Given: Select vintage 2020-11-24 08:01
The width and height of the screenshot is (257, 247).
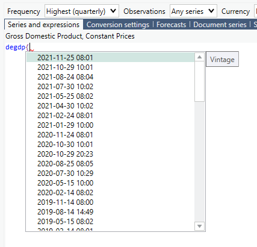Looking at the screenshot, I should coord(111,135).
